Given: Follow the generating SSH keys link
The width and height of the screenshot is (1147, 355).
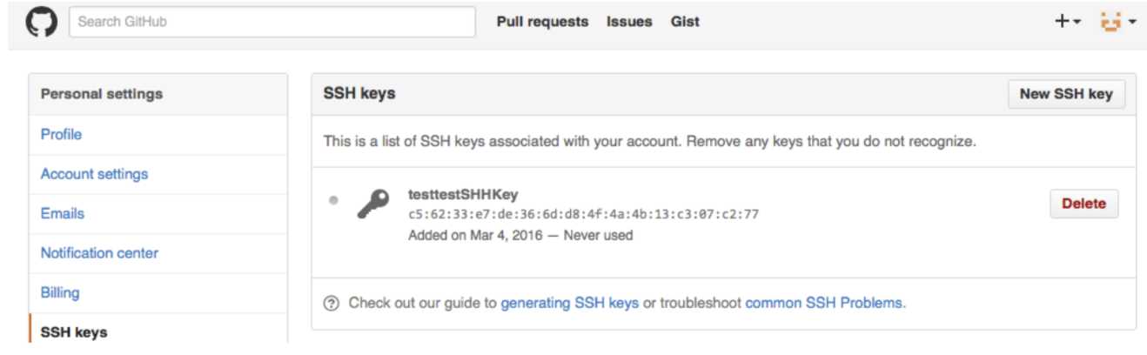Looking at the screenshot, I should click(x=569, y=303).
